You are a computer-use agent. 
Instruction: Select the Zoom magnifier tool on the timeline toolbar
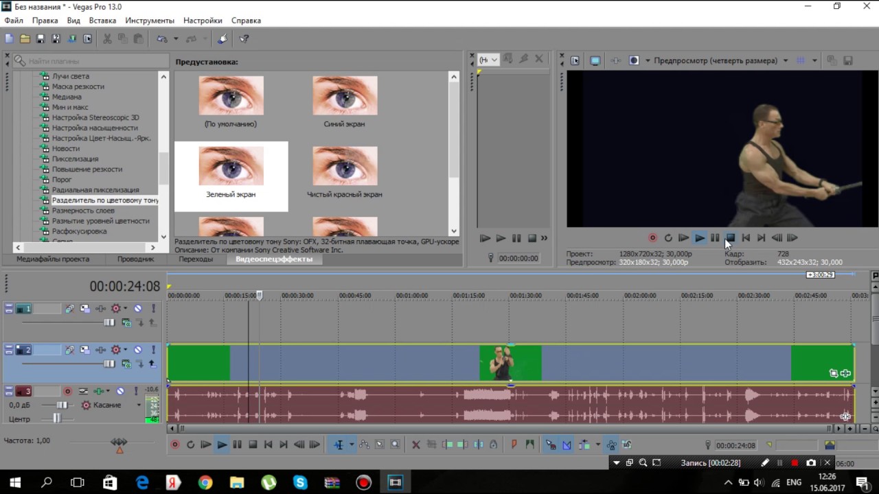click(395, 445)
